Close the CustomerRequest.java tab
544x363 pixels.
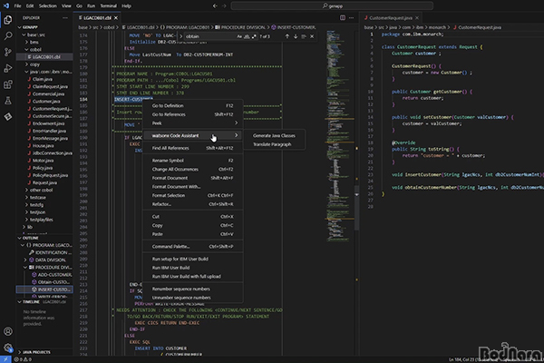click(417, 18)
